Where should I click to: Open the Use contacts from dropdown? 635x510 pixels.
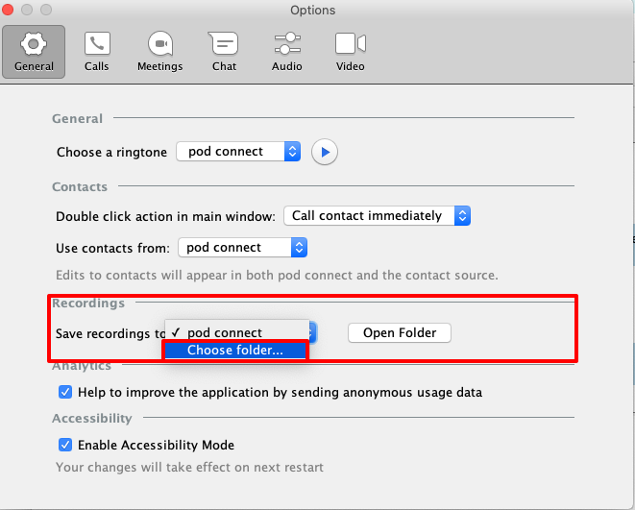243,247
